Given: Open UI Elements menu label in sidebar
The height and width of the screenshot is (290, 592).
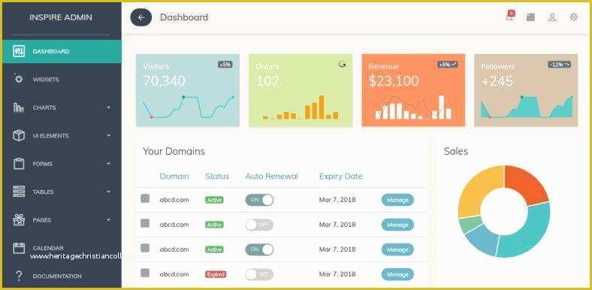Looking at the screenshot, I should tap(50, 135).
